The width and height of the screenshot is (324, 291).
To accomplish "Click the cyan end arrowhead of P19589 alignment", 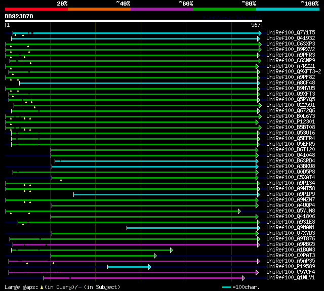I will pos(150,267).
